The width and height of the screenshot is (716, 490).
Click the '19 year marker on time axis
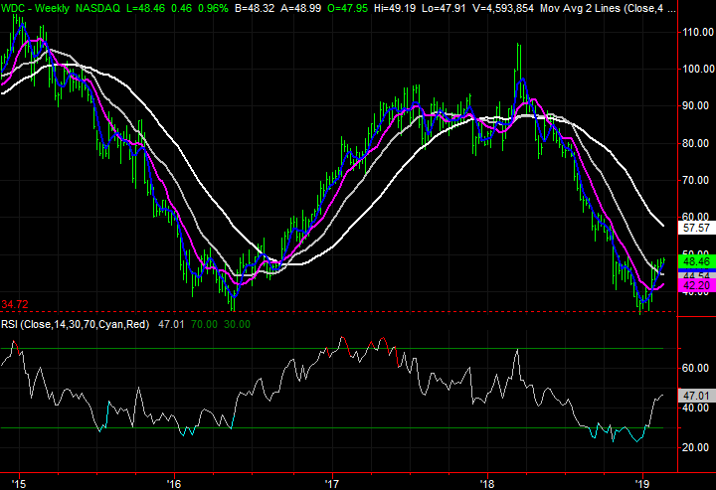coord(643,481)
